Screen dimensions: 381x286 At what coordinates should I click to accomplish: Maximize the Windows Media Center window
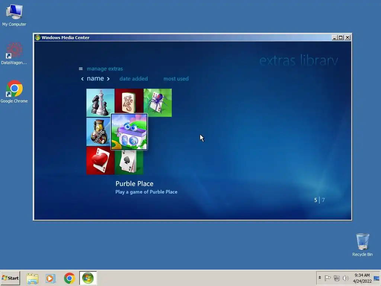(341, 38)
